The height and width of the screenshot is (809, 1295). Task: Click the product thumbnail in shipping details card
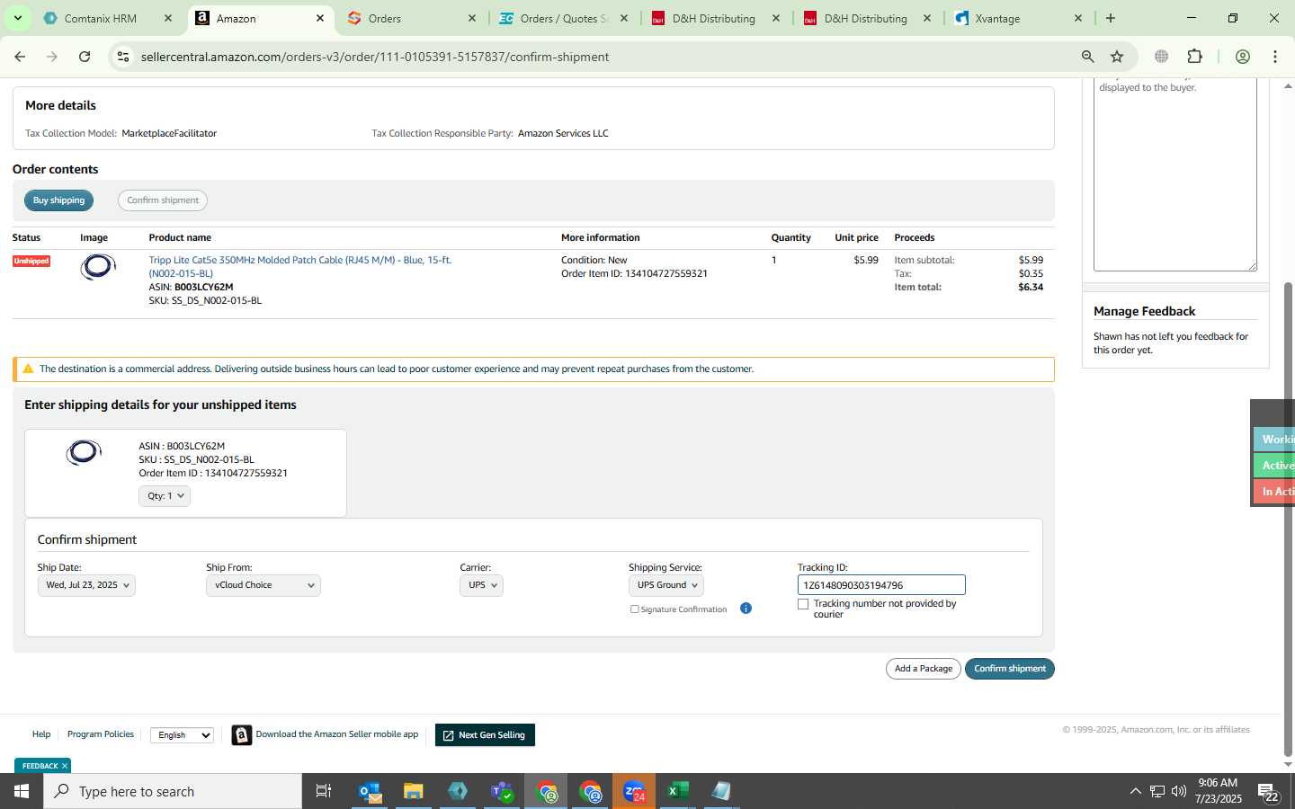point(84,452)
